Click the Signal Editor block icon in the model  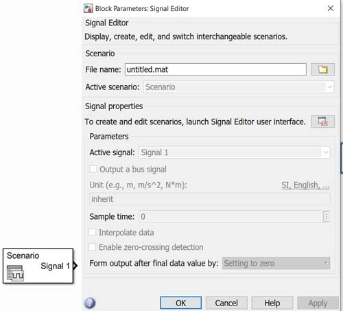[15, 273]
